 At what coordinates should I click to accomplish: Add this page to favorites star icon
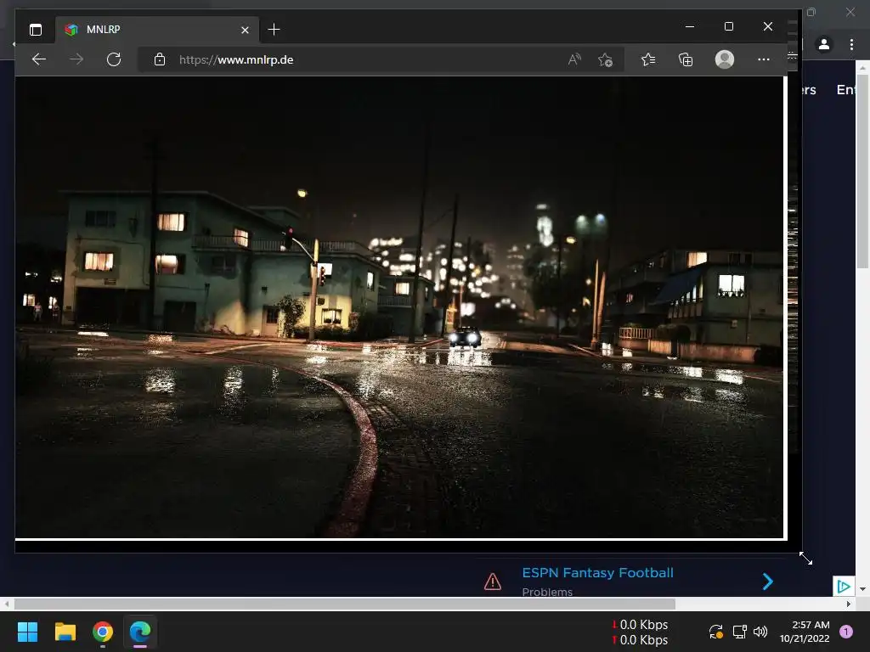[605, 59]
